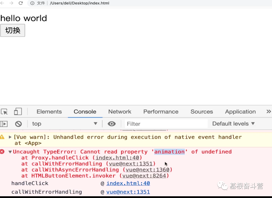Switch to the Network tab
Image resolution: width=272 pixels, height=198 pixels.
[120, 112]
